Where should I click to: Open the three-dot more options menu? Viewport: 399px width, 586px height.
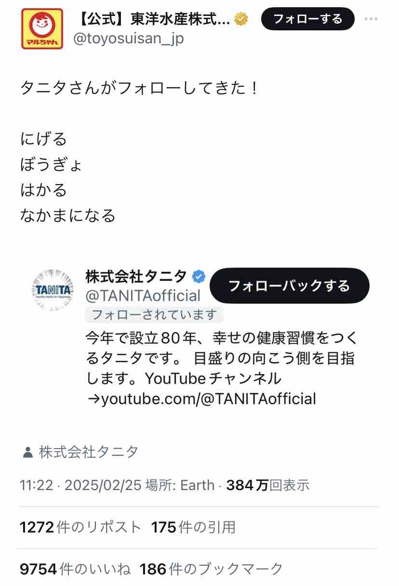[371, 19]
